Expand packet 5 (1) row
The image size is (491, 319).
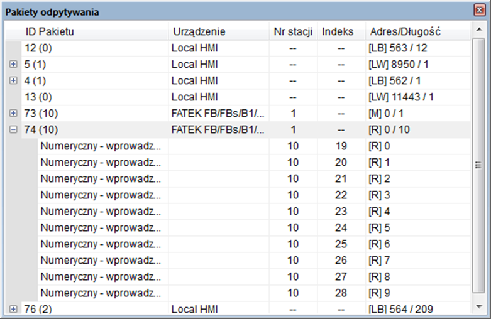pyautogui.click(x=13, y=64)
